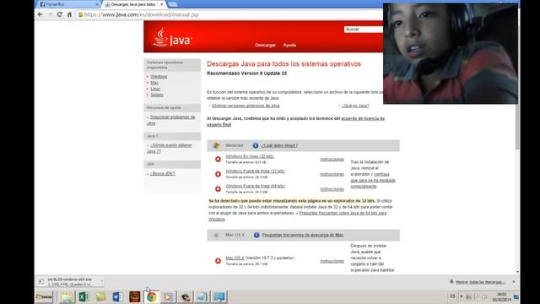Image resolution: width=540 pixels, height=304 pixels.
Task: Click the download icon for Mac OS X
Action: (218, 261)
